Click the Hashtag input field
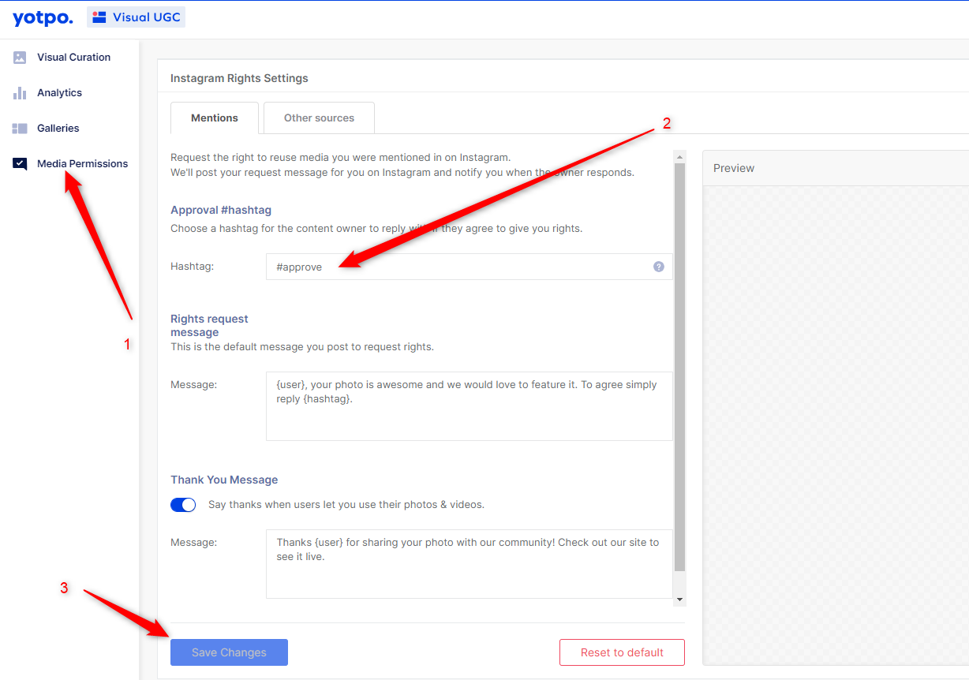Image resolution: width=969 pixels, height=680 pixels. coord(469,267)
